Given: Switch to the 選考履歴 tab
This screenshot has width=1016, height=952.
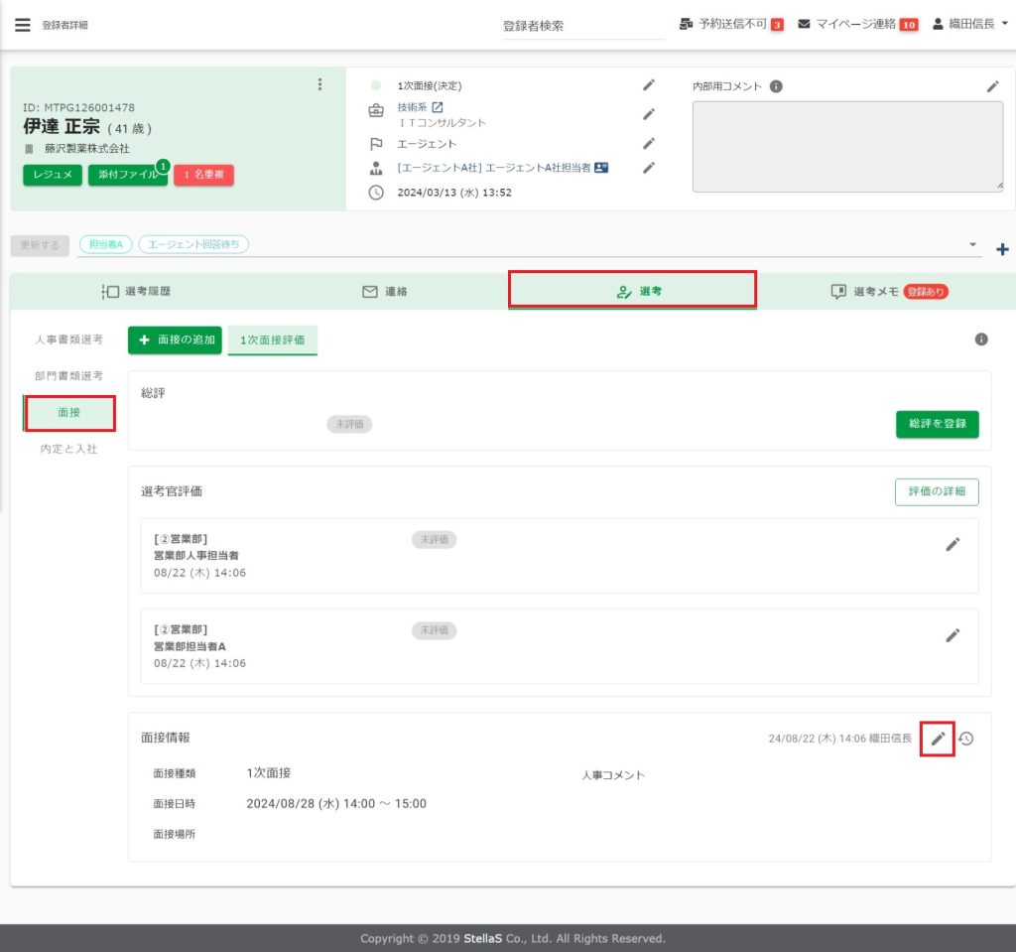Looking at the screenshot, I should coord(143,292).
